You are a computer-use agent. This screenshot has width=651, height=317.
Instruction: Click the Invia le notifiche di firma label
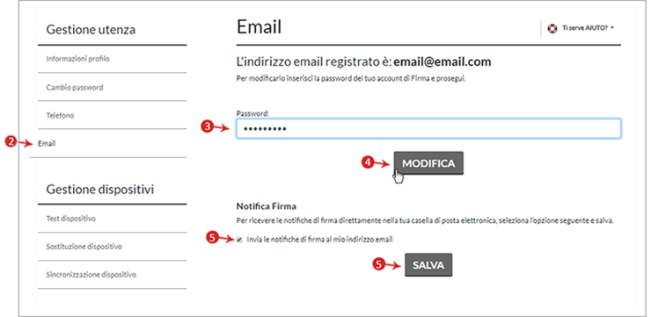point(319,239)
